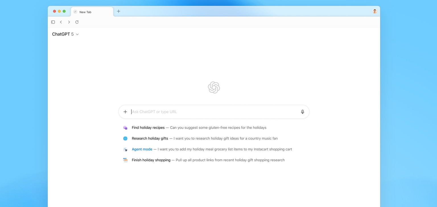Choose the Finish holiday shopping suggestion
Image resolution: width=437 pixels, height=207 pixels.
point(151,160)
